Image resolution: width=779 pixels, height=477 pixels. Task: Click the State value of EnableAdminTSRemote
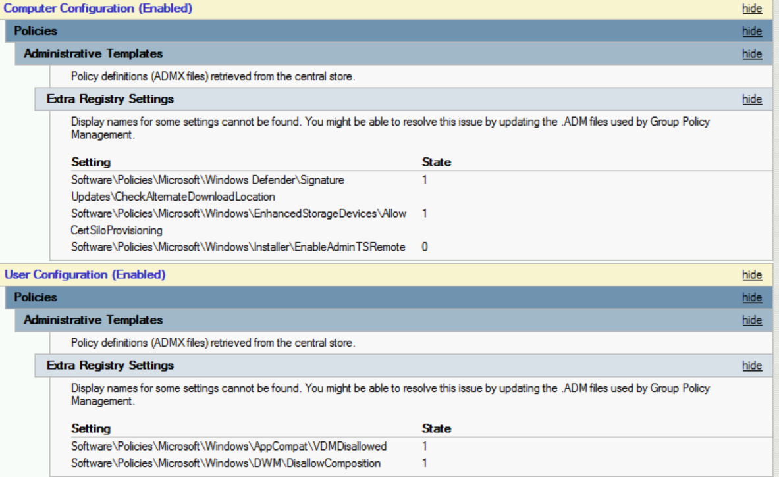425,247
